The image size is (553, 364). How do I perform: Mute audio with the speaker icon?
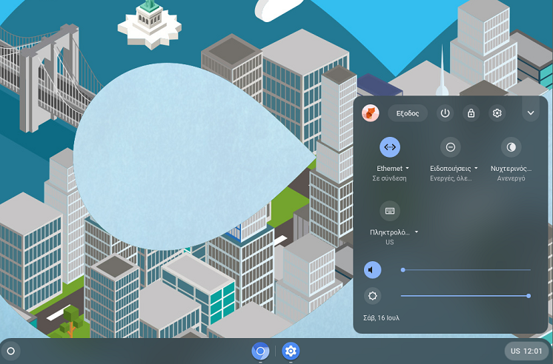coord(372,270)
